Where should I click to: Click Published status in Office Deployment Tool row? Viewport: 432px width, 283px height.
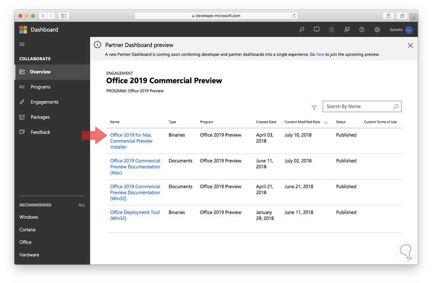click(346, 212)
